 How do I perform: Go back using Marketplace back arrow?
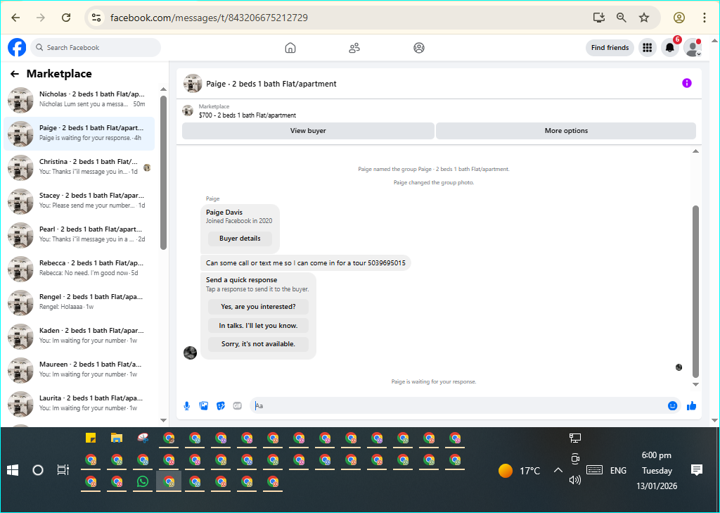tap(15, 74)
